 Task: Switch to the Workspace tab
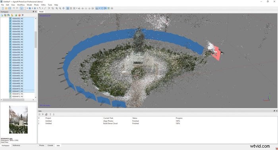coord(6,145)
